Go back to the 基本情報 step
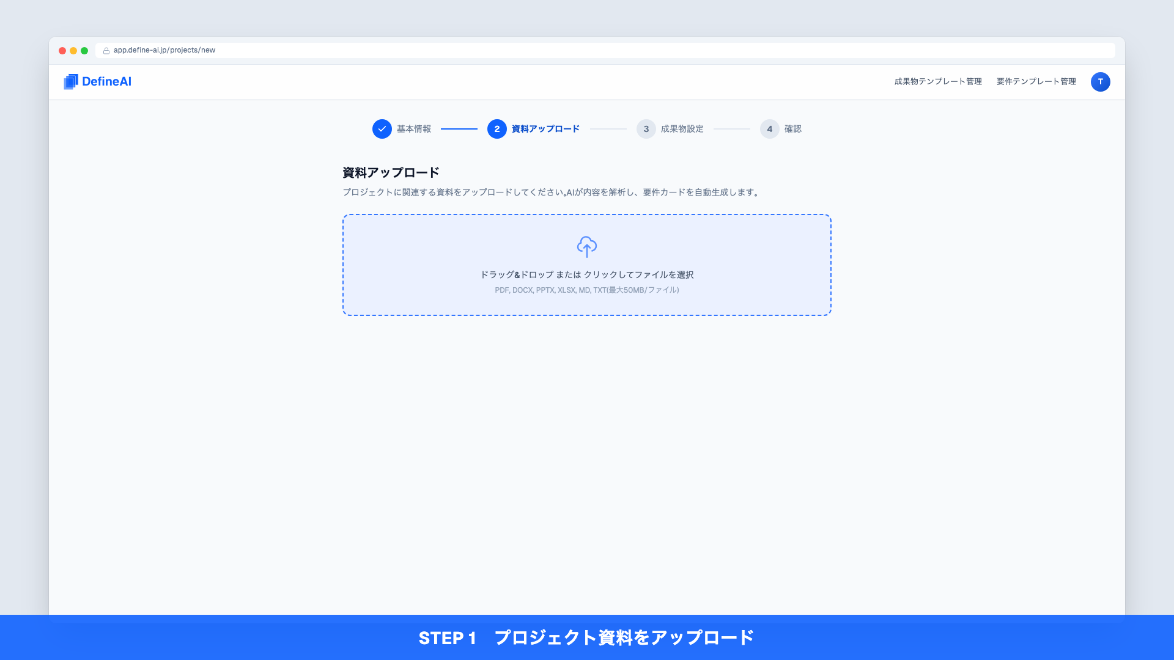1174x660 pixels. pyautogui.click(x=414, y=129)
